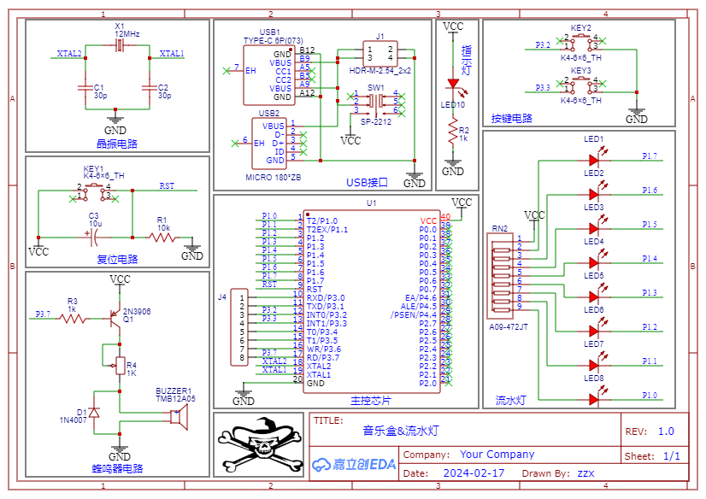Click the 2N3906 transistor part label

point(137,311)
